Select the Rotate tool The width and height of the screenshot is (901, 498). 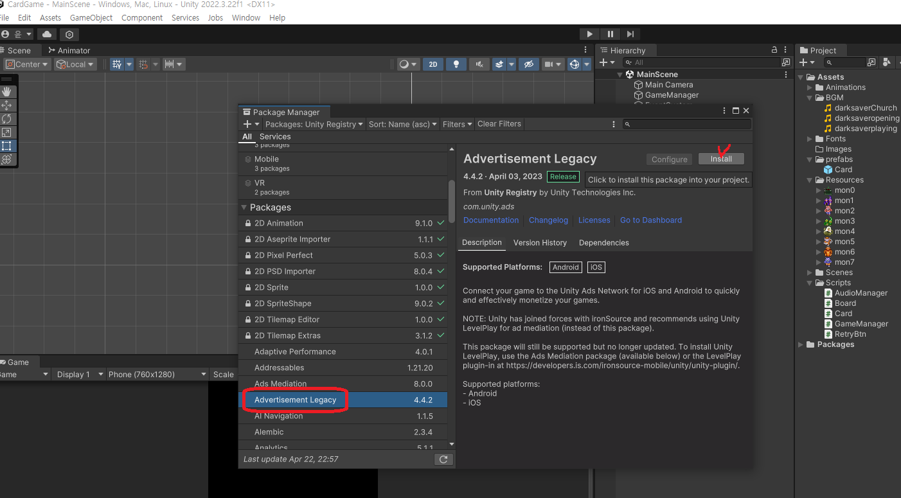(x=6, y=119)
